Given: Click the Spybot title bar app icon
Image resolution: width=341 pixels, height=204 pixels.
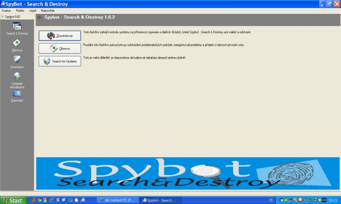Looking at the screenshot, I should click(3, 4).
